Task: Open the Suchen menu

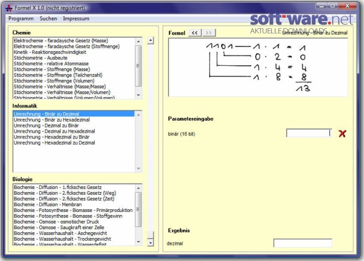Action: [48, 19]
